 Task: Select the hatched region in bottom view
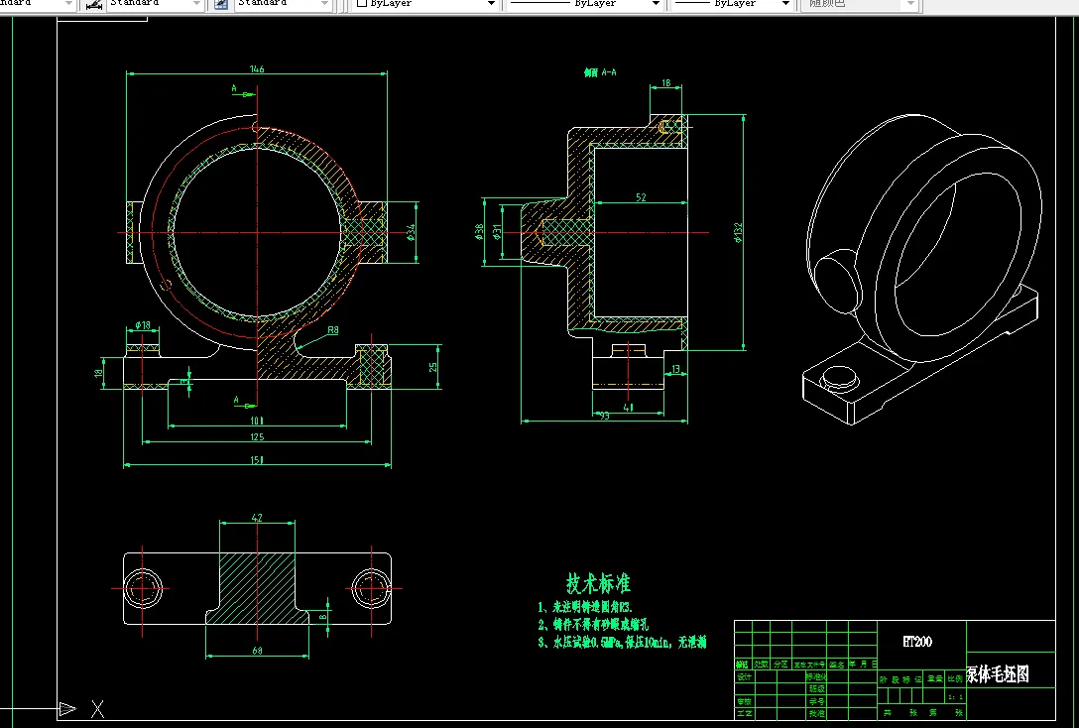coord(258,589)
